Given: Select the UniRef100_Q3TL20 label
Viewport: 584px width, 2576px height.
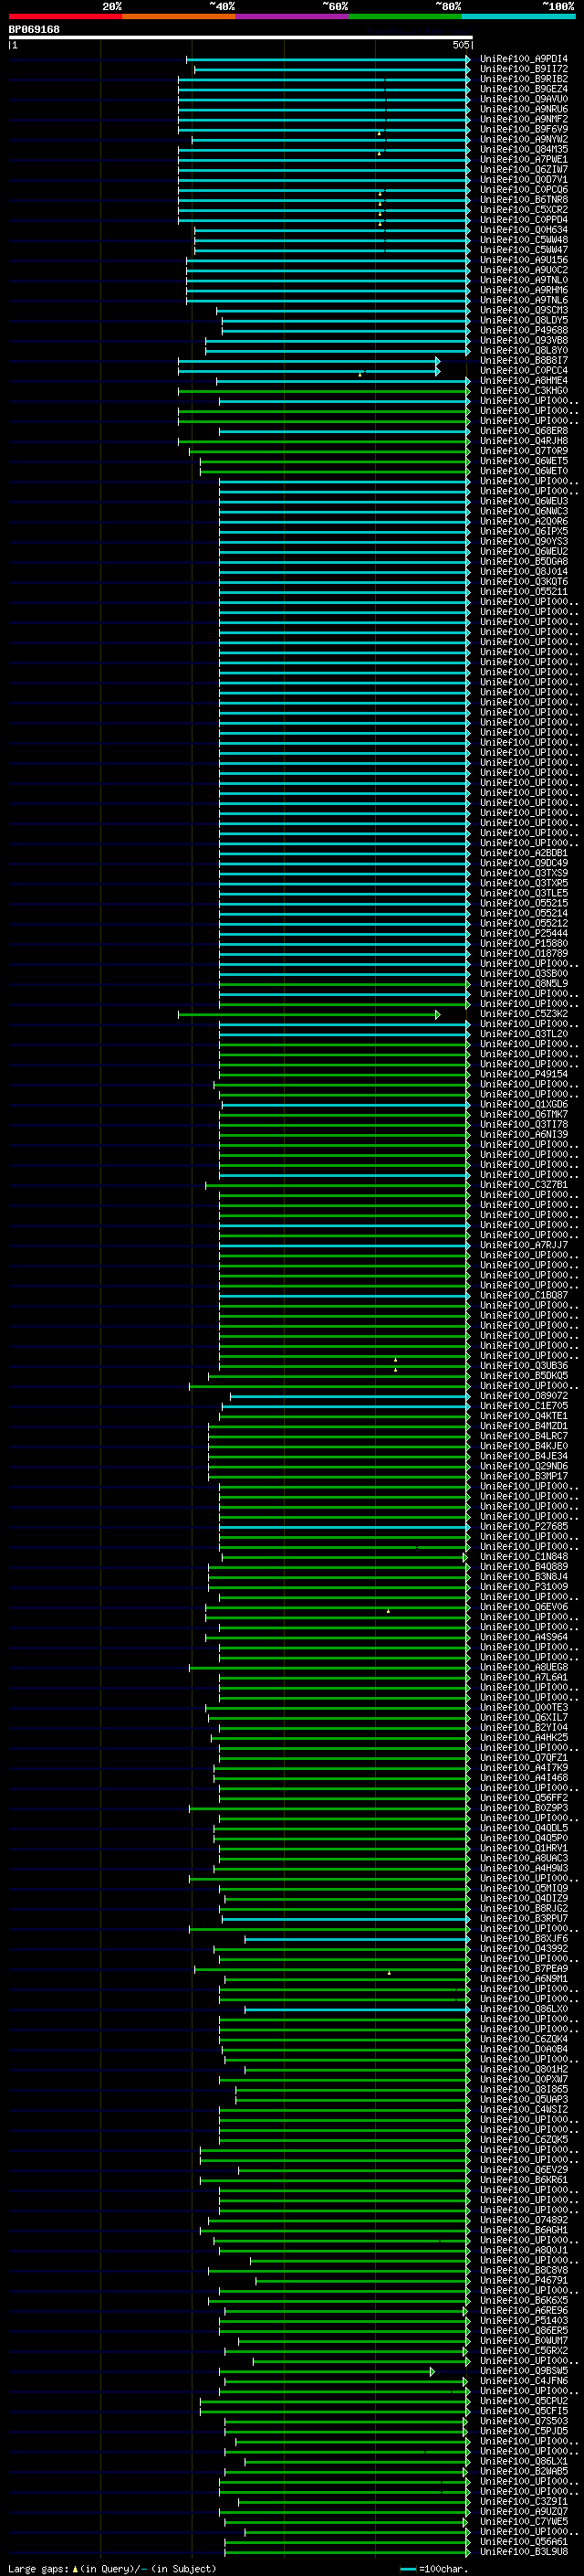Looking at the screenshot, I should (x=523, y=1034).
